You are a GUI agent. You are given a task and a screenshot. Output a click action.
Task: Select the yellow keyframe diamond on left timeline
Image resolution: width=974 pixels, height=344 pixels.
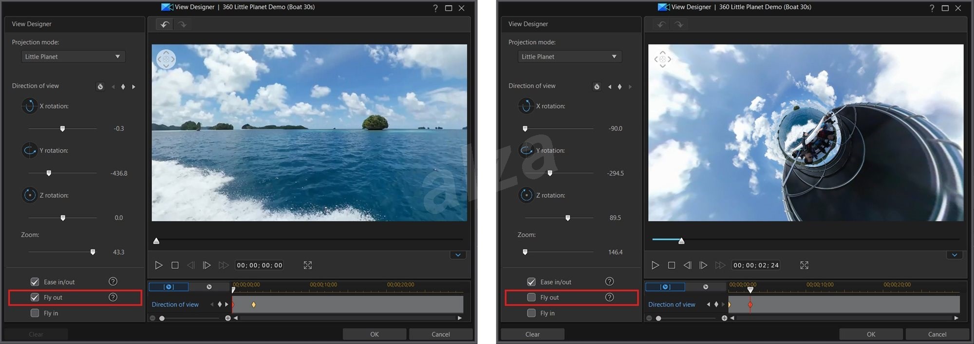click(x=254, y=305)
